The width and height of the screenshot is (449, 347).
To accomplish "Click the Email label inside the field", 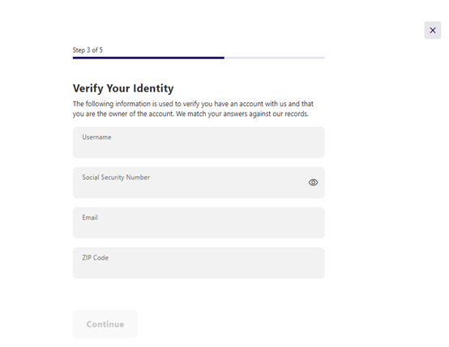I will 90,217.
